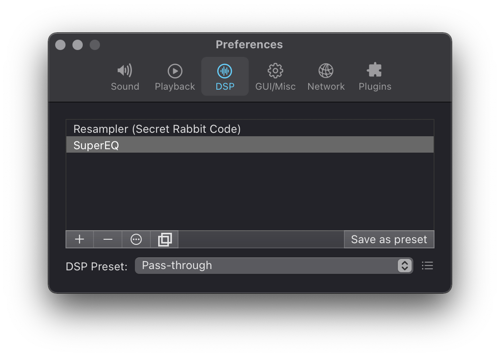Click the duplicate DSP node icon
Viewport: 500px width, 357px height.
[164, 239]
